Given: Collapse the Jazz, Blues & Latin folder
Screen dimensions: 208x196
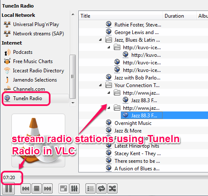Looking at the screenshot, I should (x=100, y=40).
